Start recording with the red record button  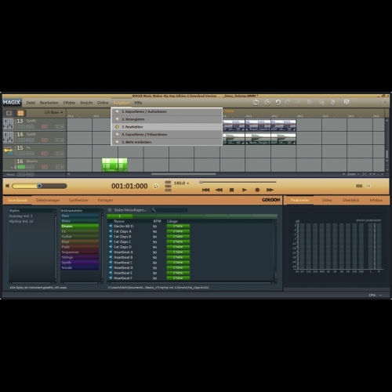click(257, 190)
